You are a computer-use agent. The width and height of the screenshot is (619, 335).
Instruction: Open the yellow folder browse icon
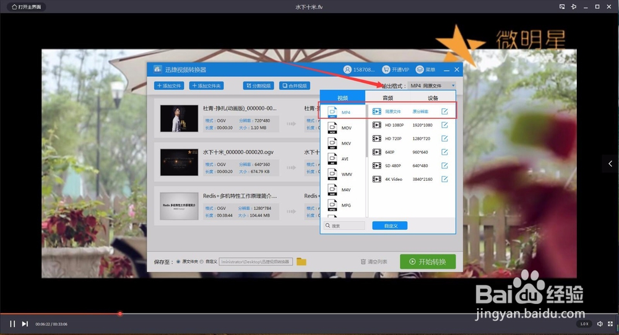click(301, 261)
